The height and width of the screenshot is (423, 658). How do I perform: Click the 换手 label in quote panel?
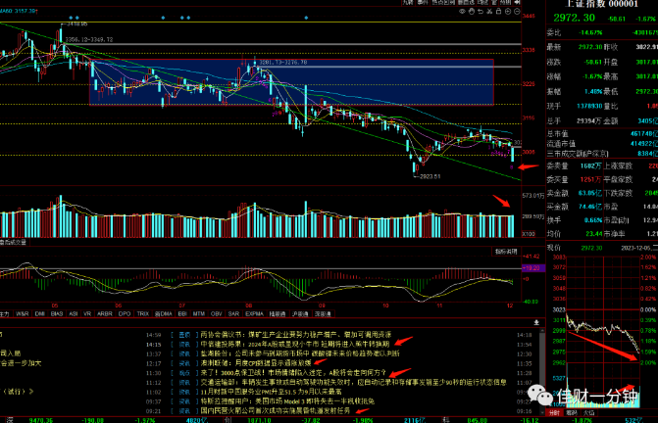click(x=554, y=220)
